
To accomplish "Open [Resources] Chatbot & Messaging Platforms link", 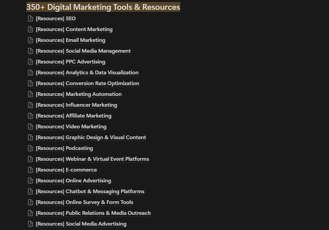I will tap(90, 191).
